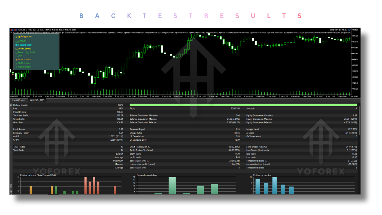Click the left chart-tab scroll arrow
This screenshot has width=382, height=215.
pyautogui.click(x=354, y=100)
